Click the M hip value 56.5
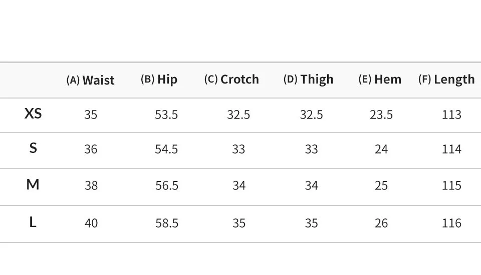Image resolution: width=481 pixels, height=275 pixels. [x=166, y=185]
